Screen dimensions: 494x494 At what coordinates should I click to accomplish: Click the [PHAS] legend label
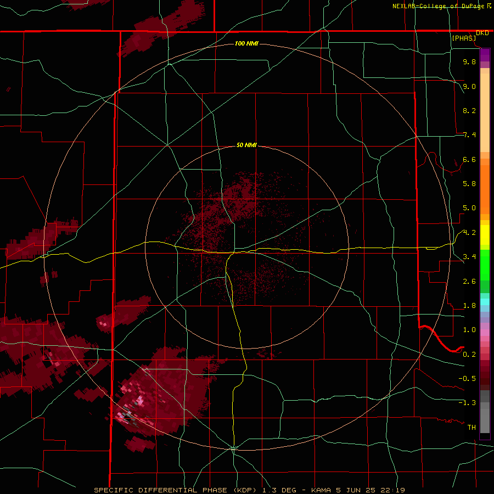[x=464, y=38]
